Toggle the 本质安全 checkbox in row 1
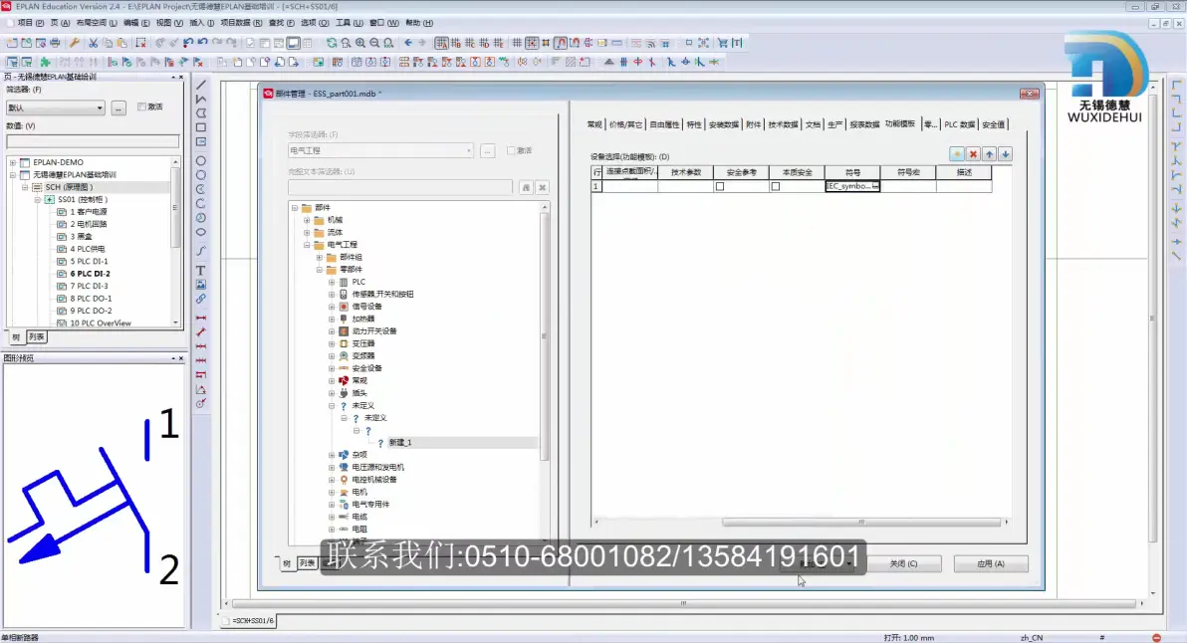This screenshot has width=1187, height=643. tap(775, 186)
